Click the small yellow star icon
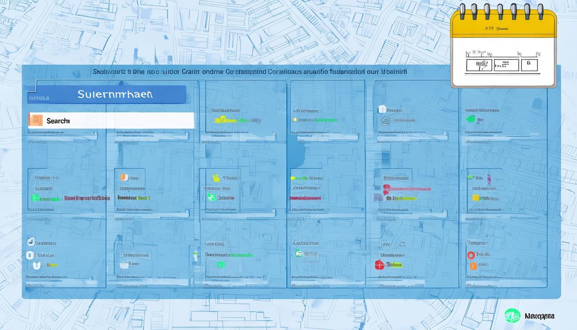 tap(295, 120)
